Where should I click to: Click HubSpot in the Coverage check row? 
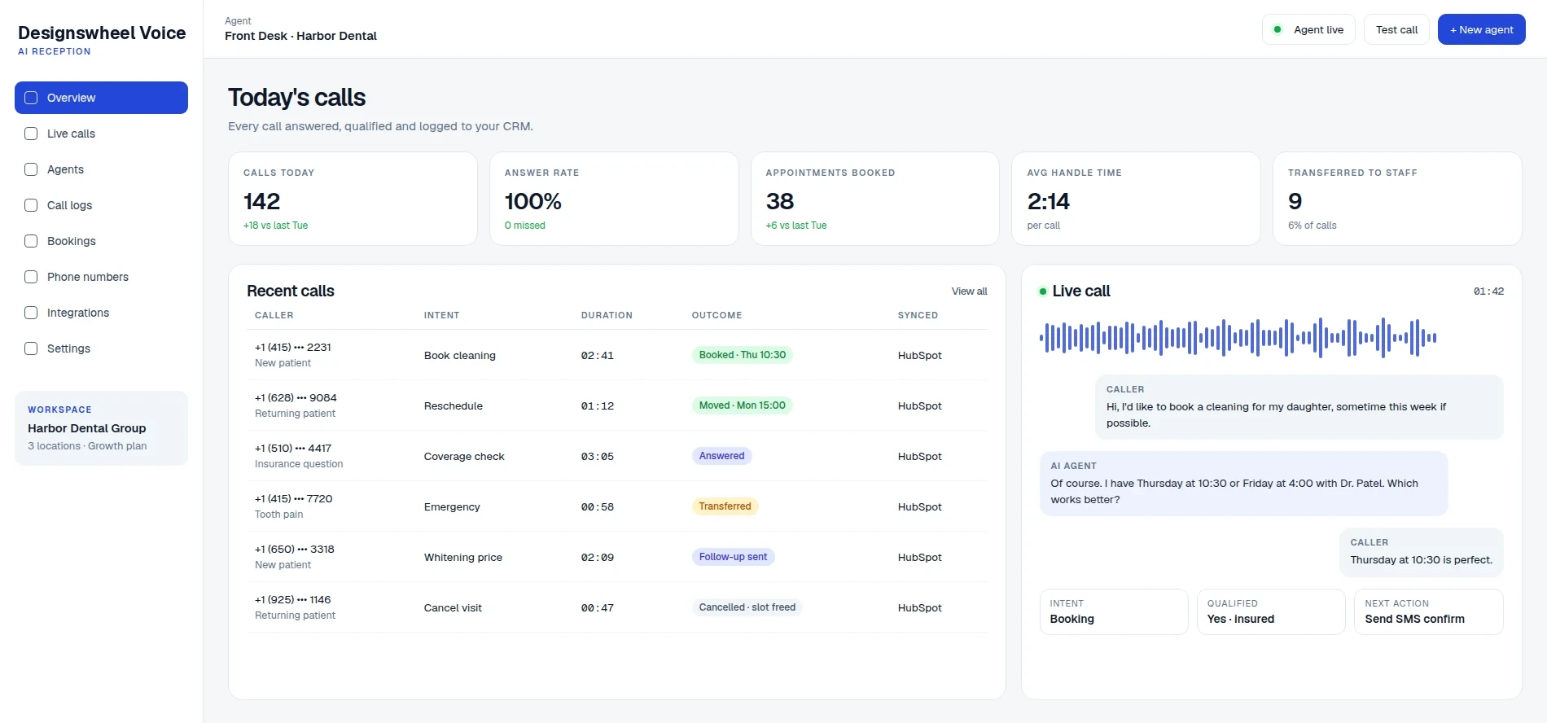coord(920,457)
